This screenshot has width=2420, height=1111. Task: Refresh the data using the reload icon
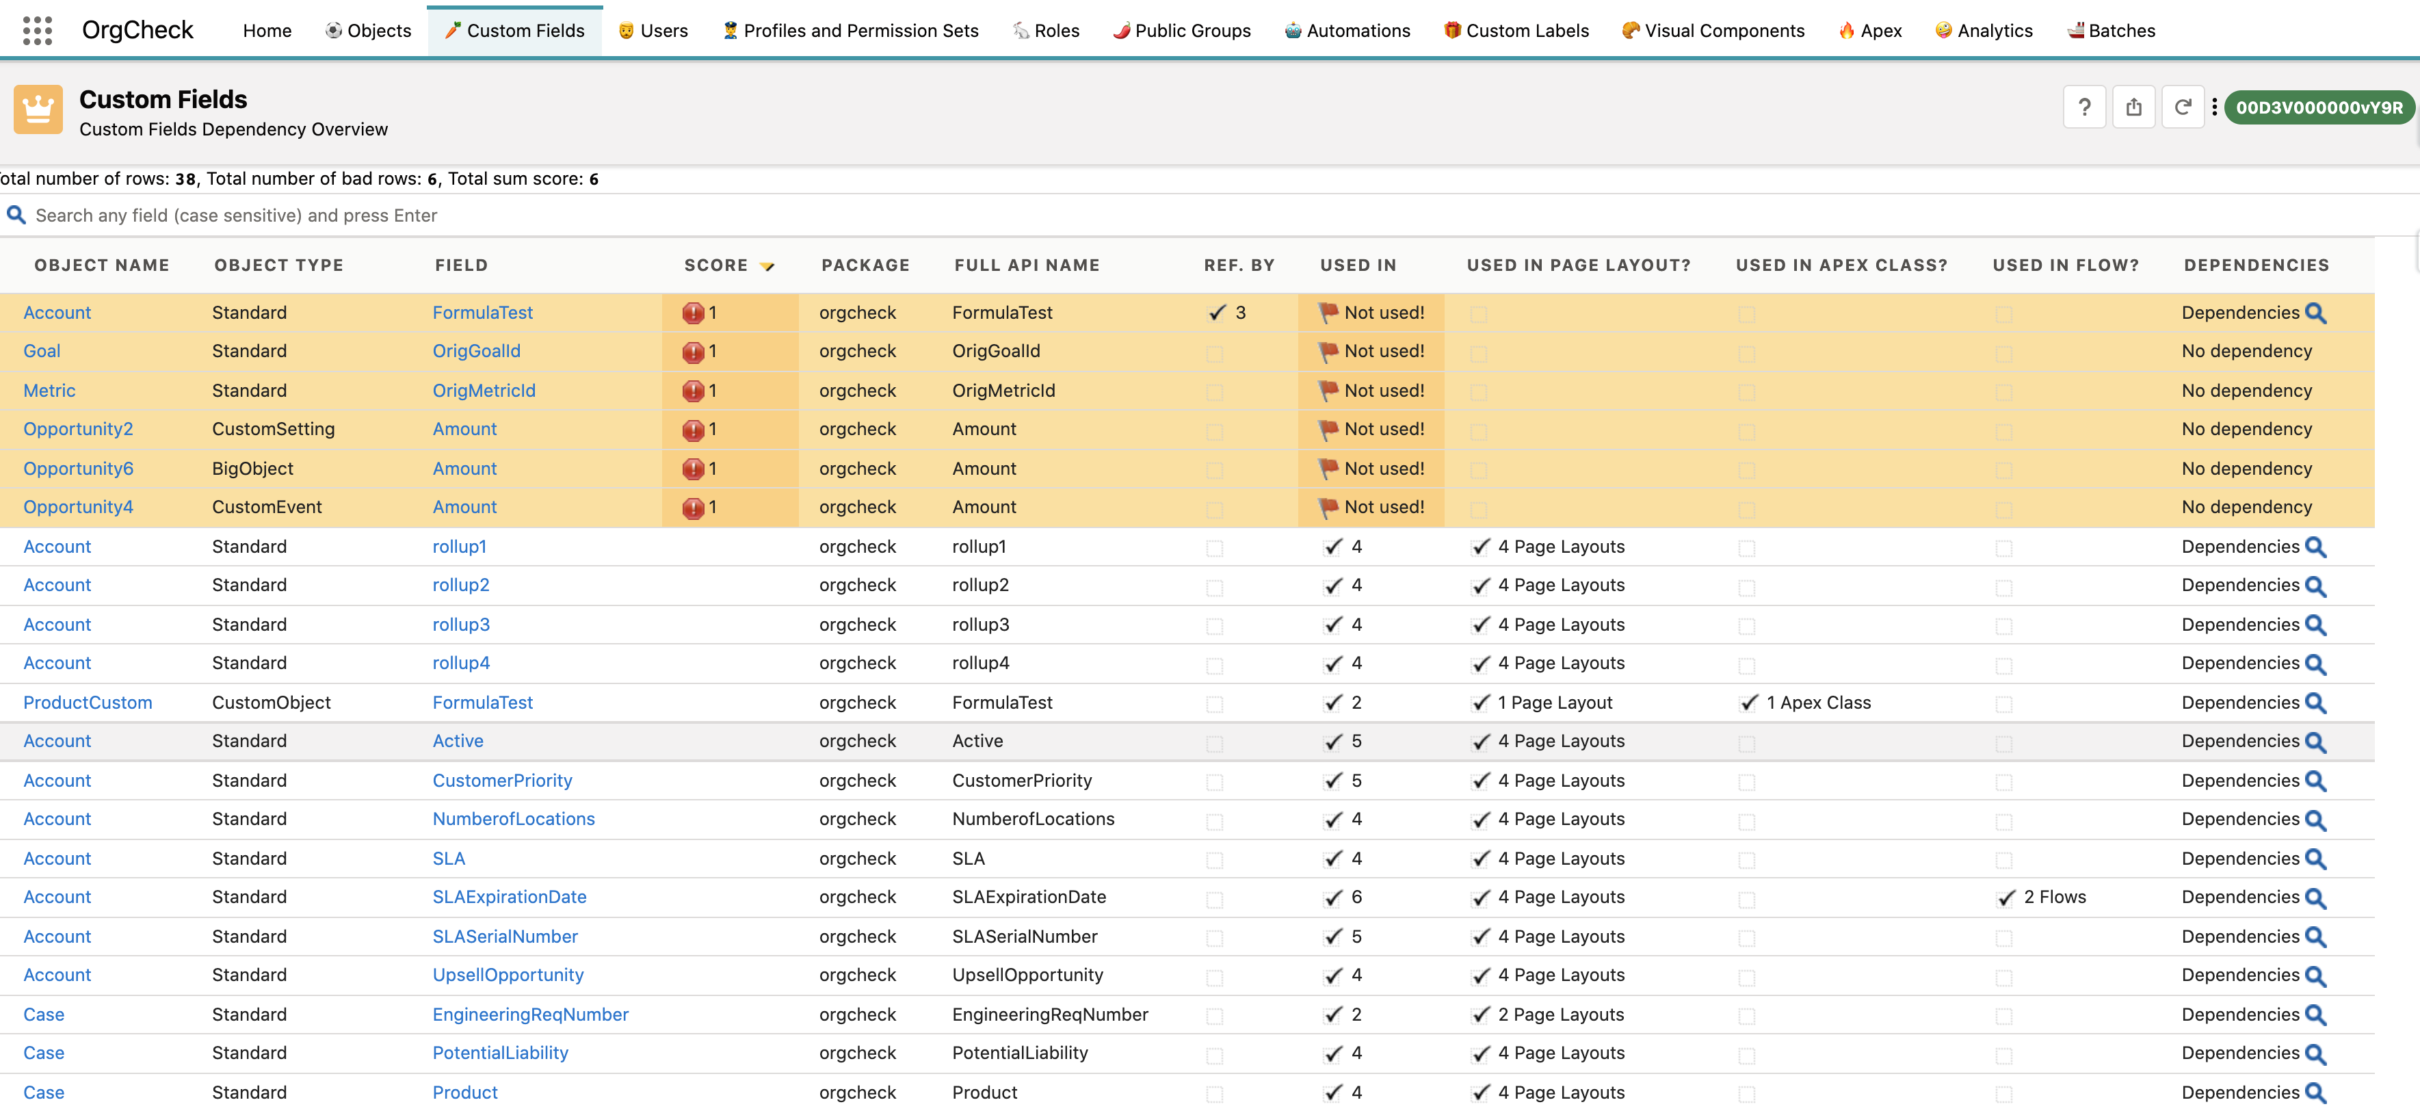pyautogui.click(x=2184, y=106)
